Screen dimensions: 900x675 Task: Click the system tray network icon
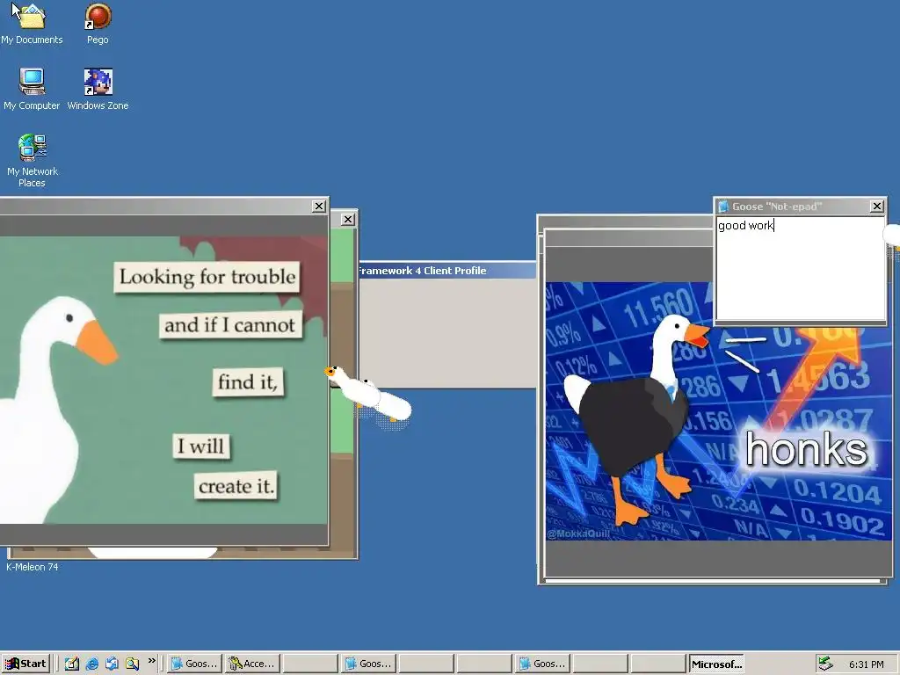pos(825,664)
